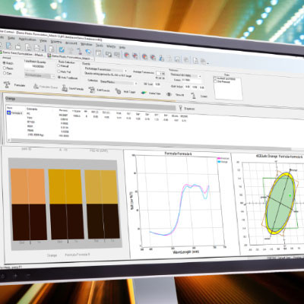Click the left scroll arrow under table

pyautogui.click(x=10, y=140)
